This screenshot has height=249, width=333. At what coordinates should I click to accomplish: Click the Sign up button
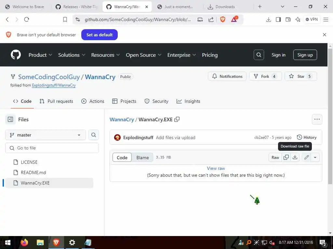point(305,55)
